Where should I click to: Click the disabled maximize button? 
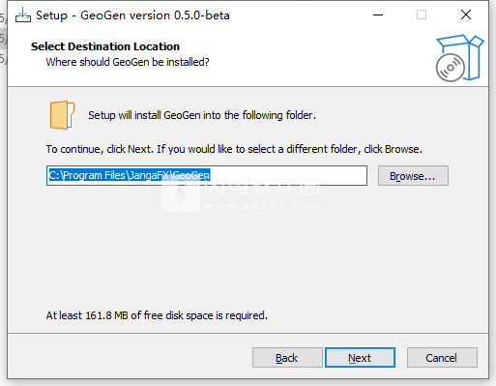[x=422, y=15]
